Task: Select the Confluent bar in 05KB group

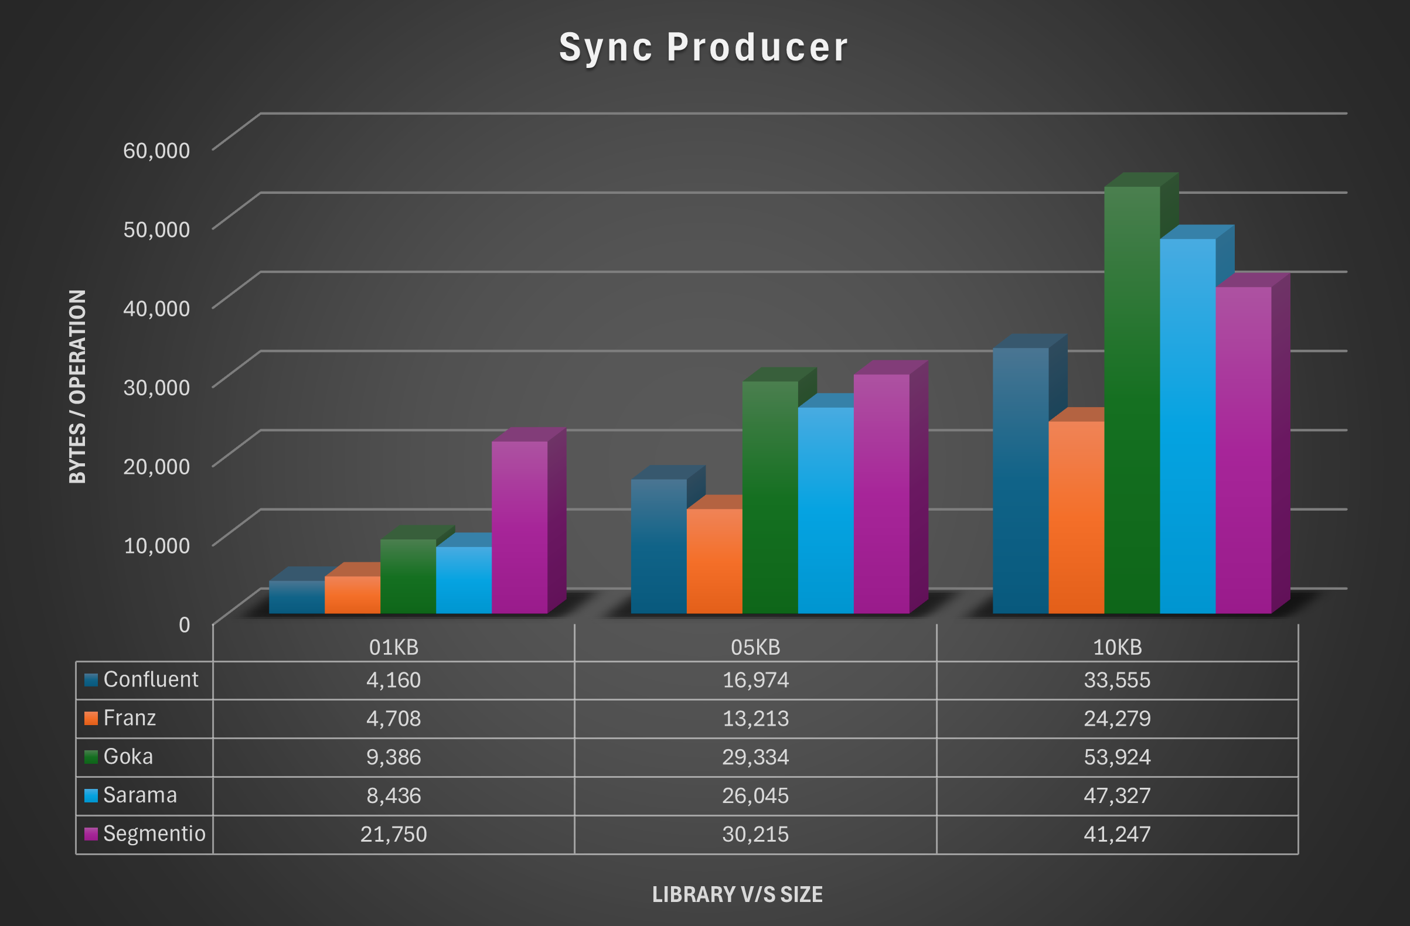Action: pos(659,546)
